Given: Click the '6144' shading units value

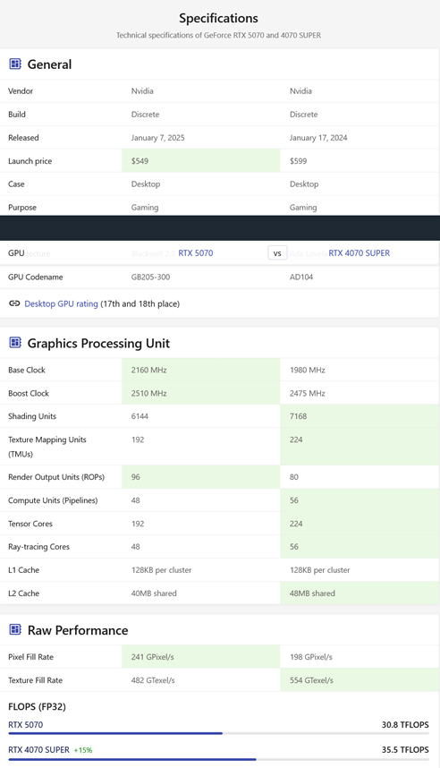Looking at the screenshot, I should (x=140, y=416).
